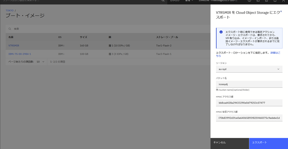Expand the 管理 menu in the top bar
Screen dimensions: 288x149
click(189, 1)
